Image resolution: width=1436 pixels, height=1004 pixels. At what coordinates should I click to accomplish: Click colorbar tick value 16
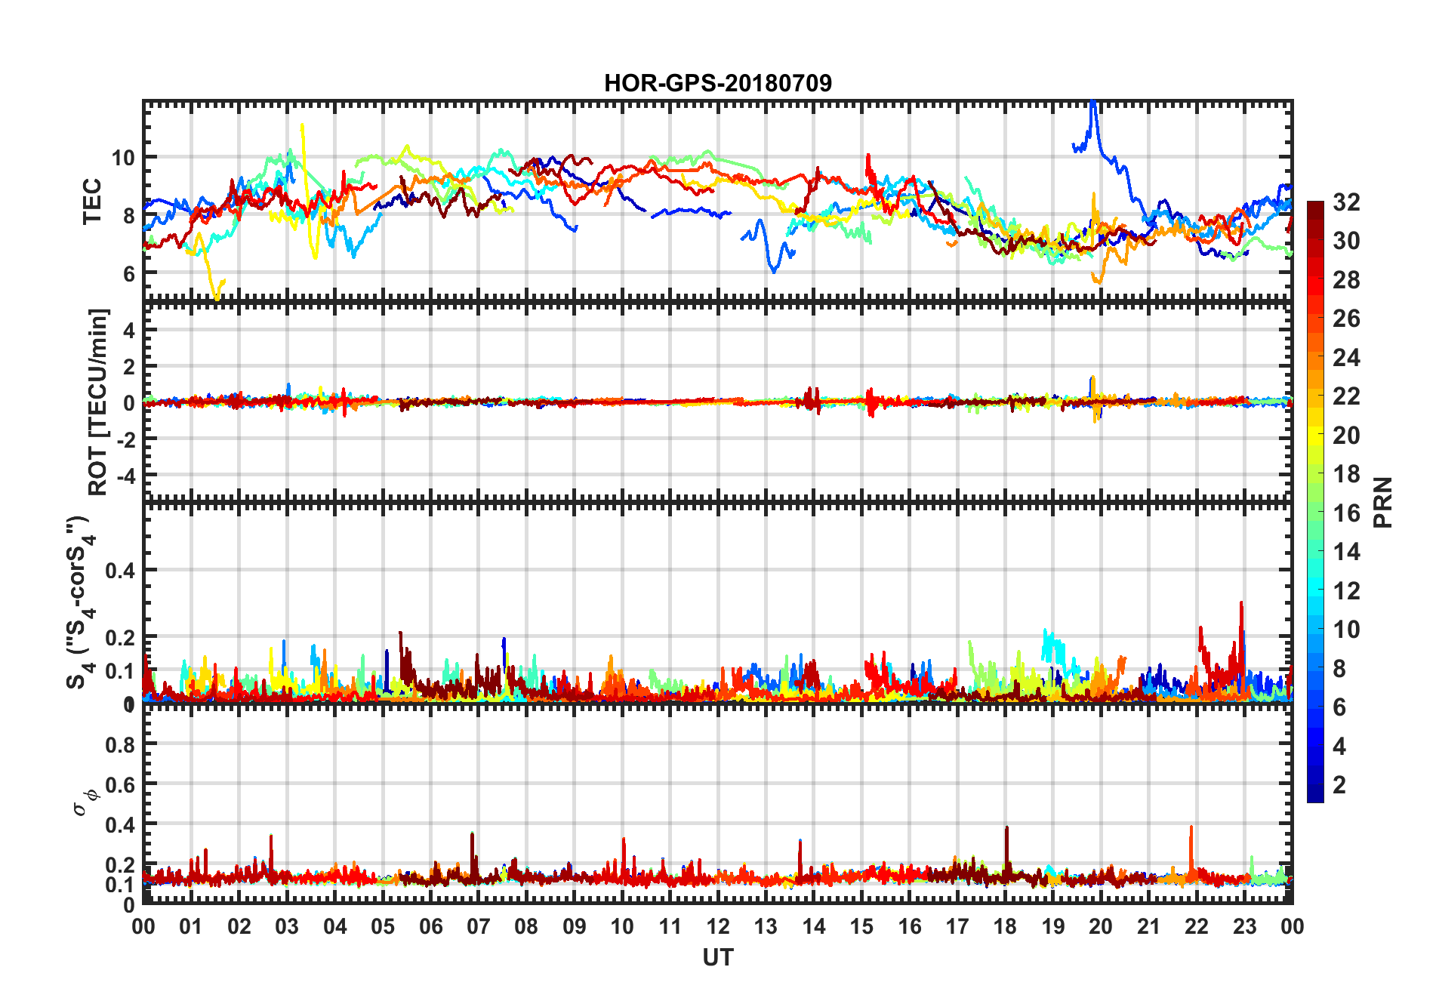[x=1346, y=513]
